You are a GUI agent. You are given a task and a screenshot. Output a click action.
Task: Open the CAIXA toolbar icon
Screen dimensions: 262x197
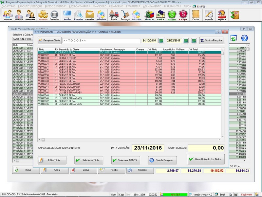tap(160, 15)
